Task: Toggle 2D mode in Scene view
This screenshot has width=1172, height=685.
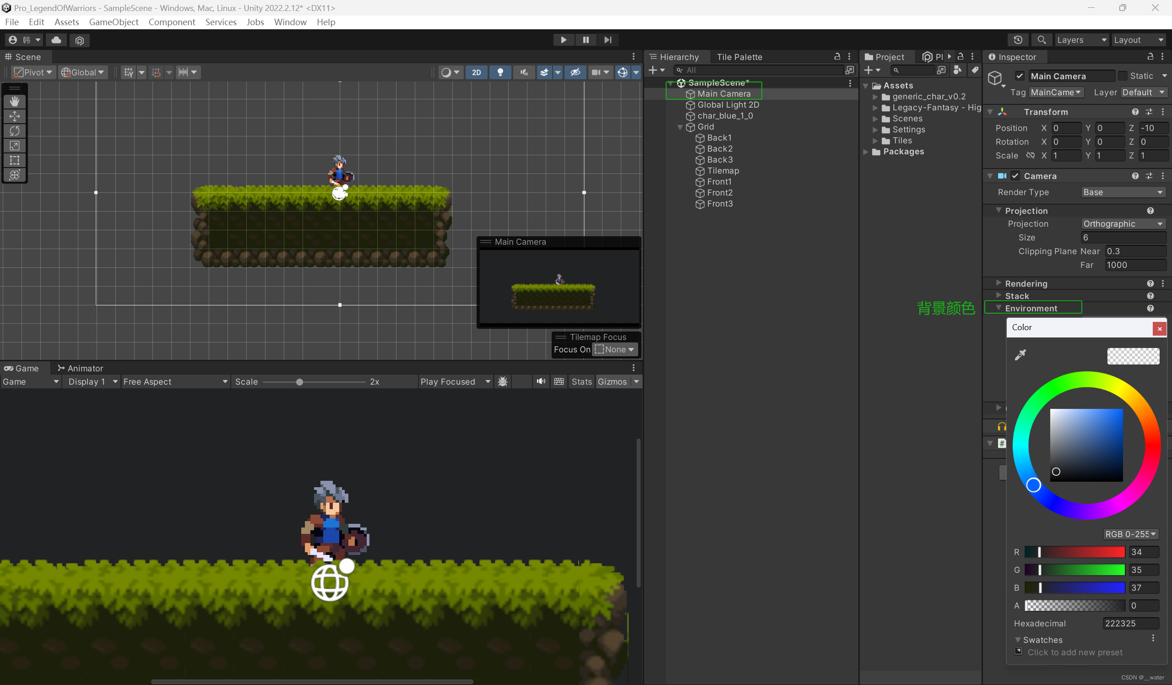Action: (x=476, y=72)
